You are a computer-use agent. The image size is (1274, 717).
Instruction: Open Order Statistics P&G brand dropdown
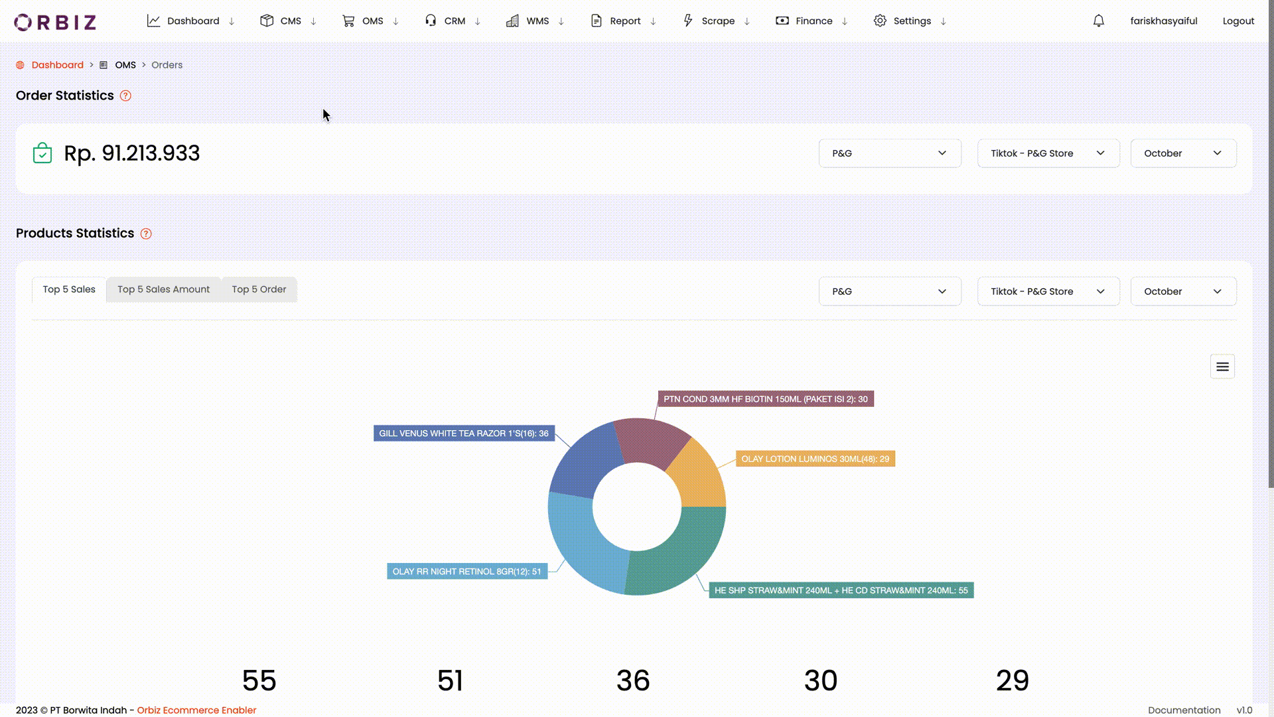[x=890, y=153]
